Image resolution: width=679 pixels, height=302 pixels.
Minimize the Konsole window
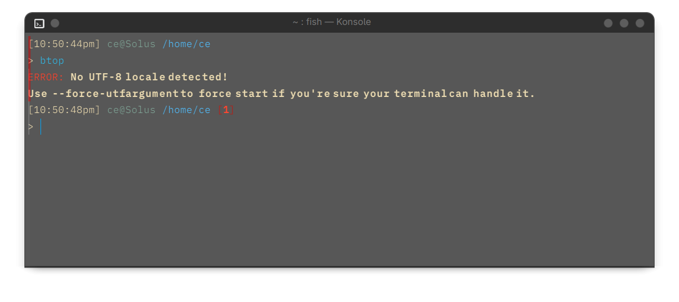(x=608, y=23)
